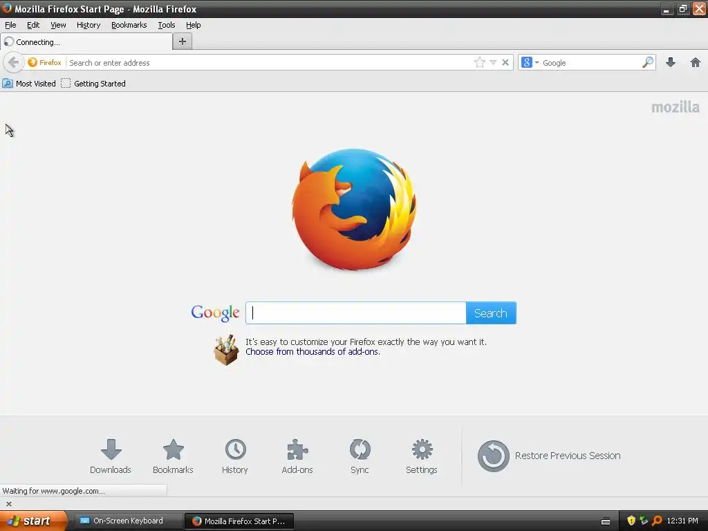Click the Firefox logo on the start page
This screenshot has height=531, width=708.
click(353, 209)
